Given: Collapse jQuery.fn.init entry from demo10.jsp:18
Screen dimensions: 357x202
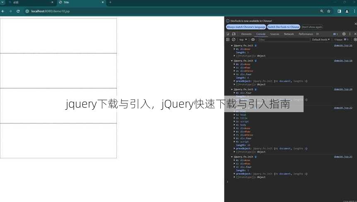Looking at the screenshot, I should tap(232, 61).
